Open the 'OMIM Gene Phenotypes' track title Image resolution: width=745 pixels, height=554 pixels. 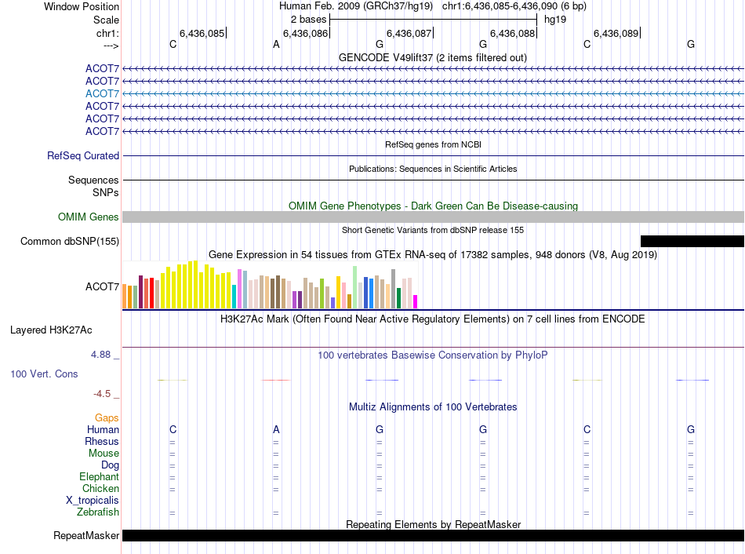[x=433, y=206]
